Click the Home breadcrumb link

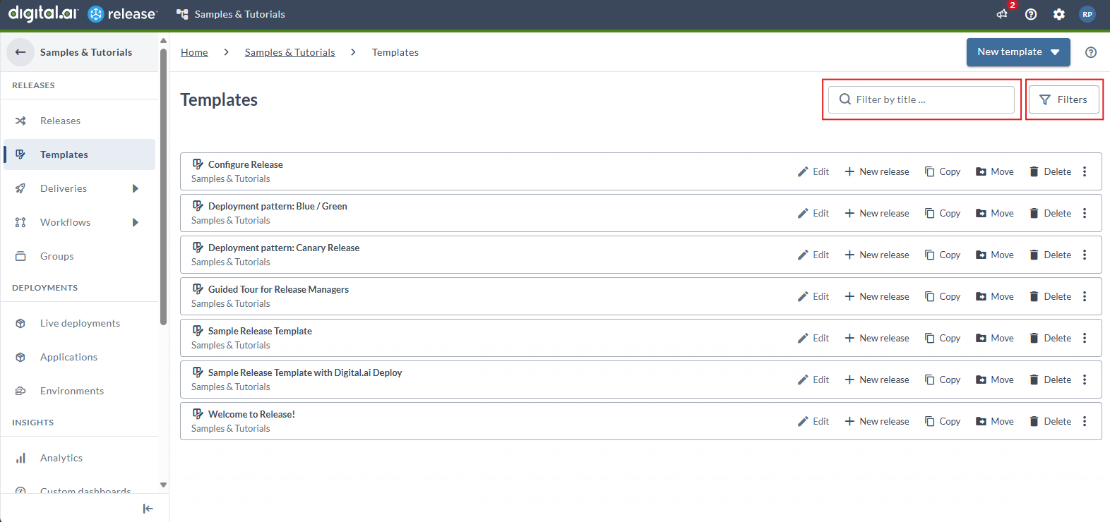point(194,52)
